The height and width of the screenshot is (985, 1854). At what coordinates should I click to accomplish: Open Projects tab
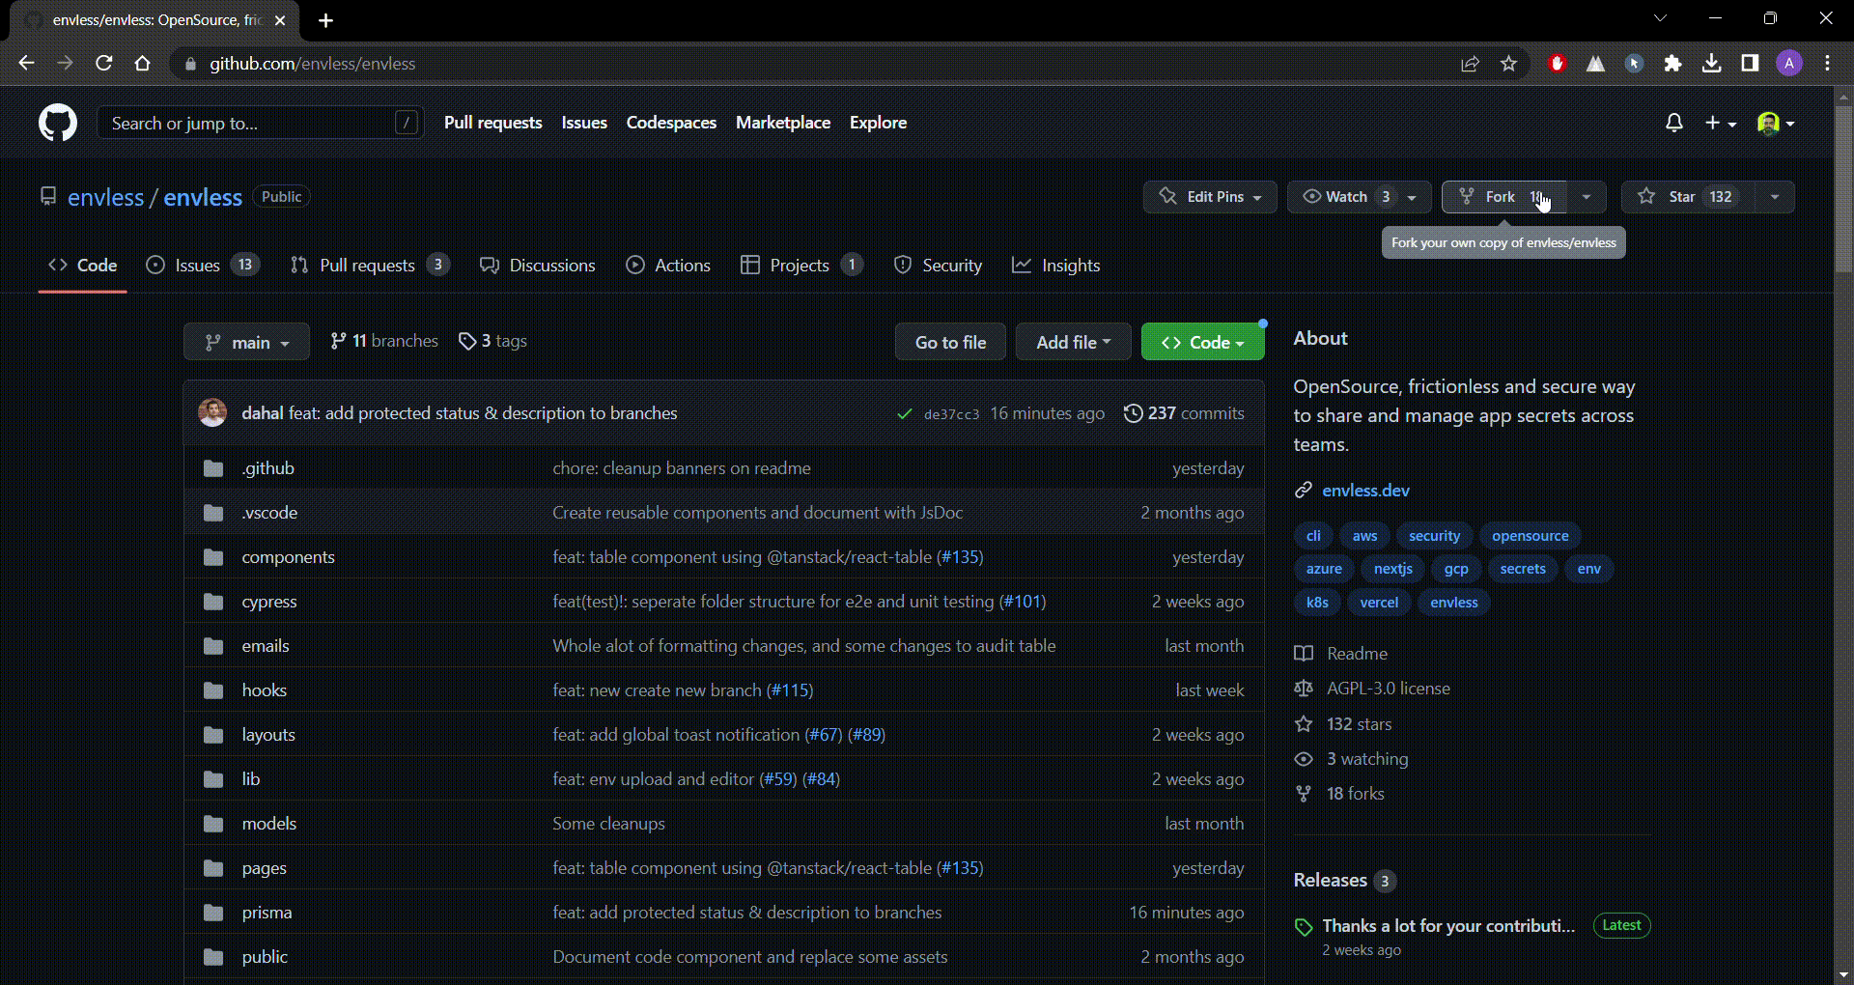801,265
